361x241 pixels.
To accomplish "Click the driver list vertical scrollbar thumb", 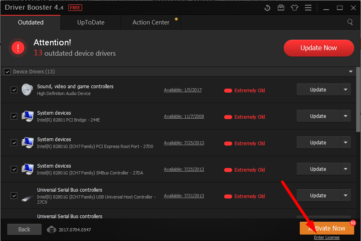I will (x=358, y=99).
